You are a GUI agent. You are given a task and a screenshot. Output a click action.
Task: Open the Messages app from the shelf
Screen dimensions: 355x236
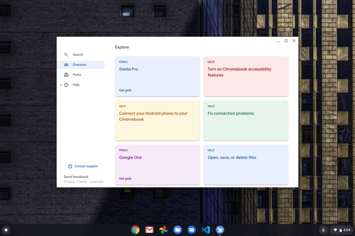click(x=191, y=230)
